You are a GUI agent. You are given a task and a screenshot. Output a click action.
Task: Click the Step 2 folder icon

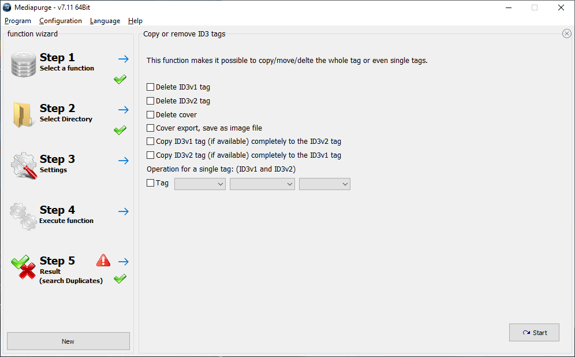point(23,115)
